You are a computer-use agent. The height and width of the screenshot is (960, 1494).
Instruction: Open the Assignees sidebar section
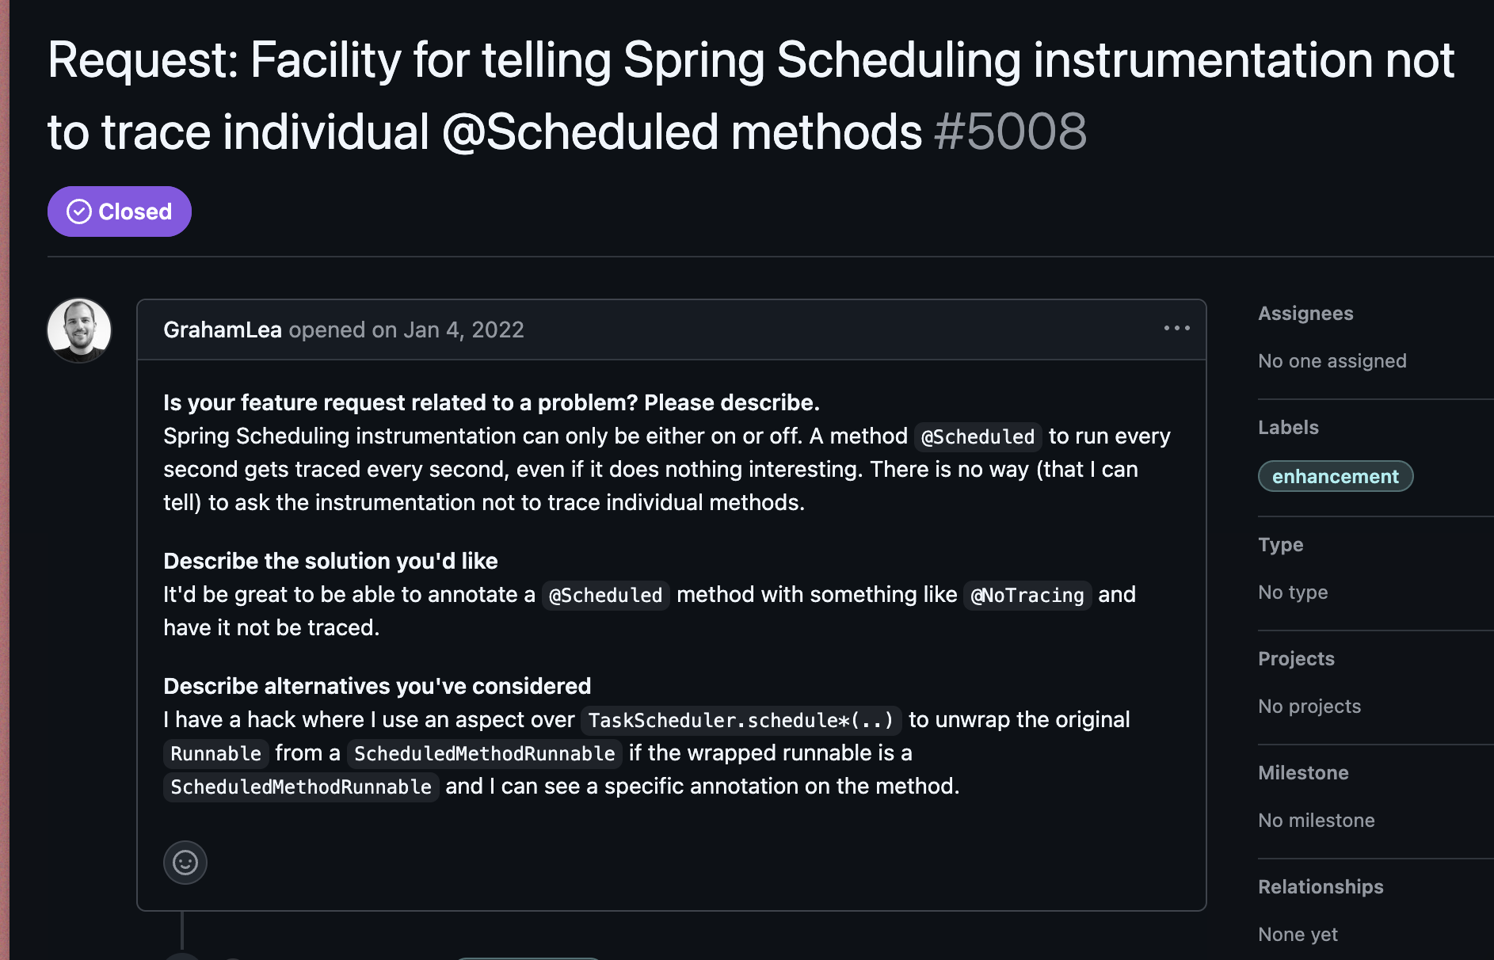click(1305, 314)
